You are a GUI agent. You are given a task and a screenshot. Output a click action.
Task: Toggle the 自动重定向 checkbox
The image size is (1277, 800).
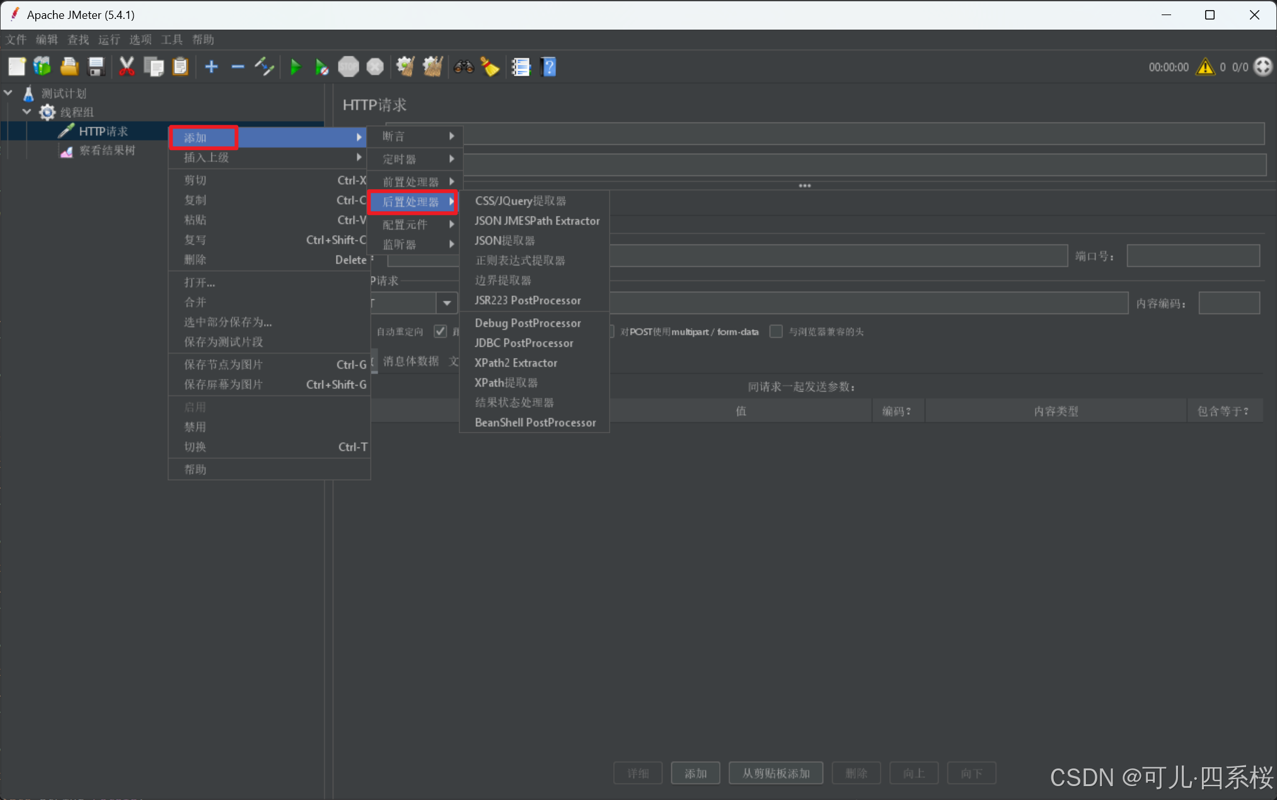coord(440,332)
